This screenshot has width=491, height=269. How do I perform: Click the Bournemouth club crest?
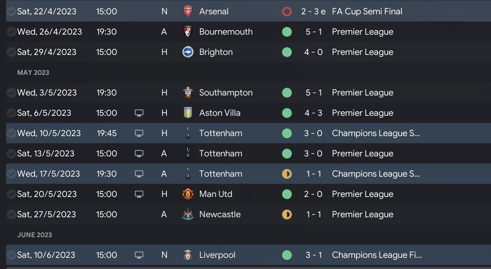pos(187,32)
